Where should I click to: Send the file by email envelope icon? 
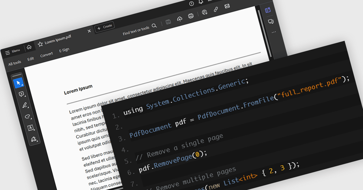click(227, 6)
